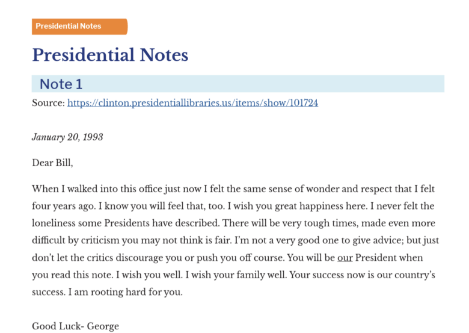Open the clinton.presidentiallibraries.us source link

[x=192, y=103]
